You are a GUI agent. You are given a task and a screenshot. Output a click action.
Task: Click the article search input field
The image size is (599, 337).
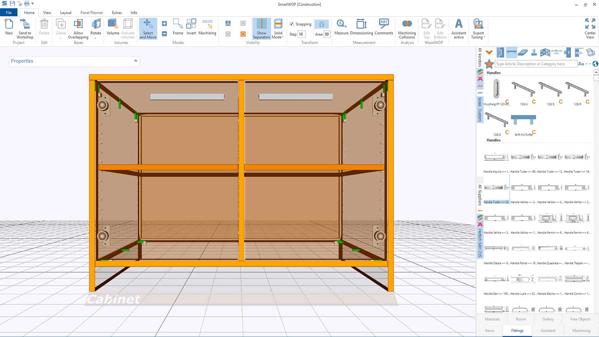[x=535, y=64]
